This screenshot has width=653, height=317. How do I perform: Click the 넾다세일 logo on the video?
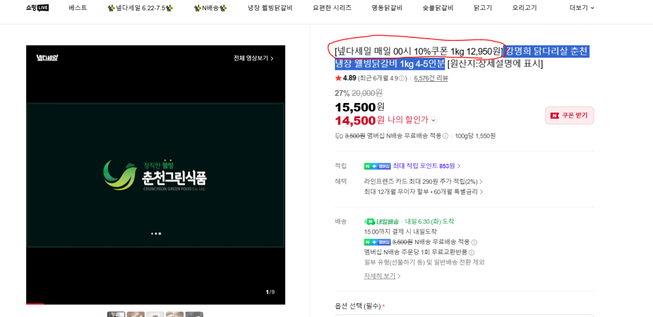[47, 58]
